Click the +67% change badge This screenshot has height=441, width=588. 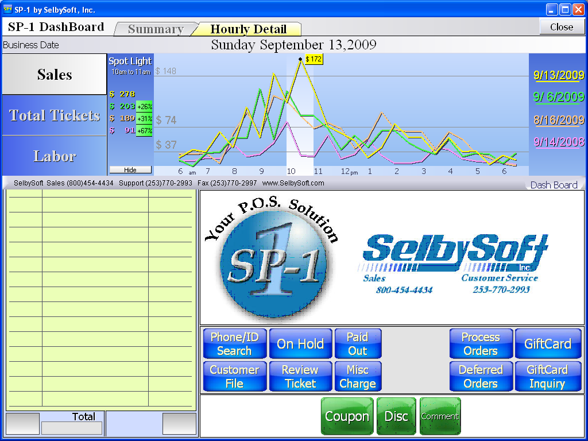(x=144, y=131)
